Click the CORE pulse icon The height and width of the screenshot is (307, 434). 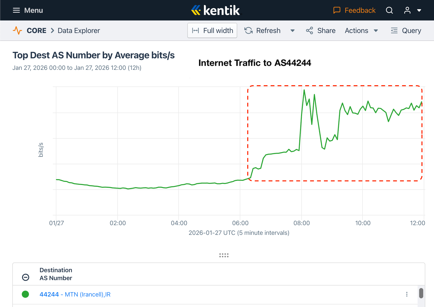17,30
